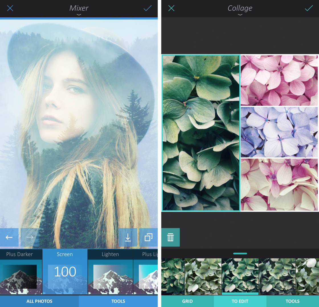Screen dimensions: 319x307
Task: Open the duplicate layers icon in Mixer
Action: click(x=148, y=237)
